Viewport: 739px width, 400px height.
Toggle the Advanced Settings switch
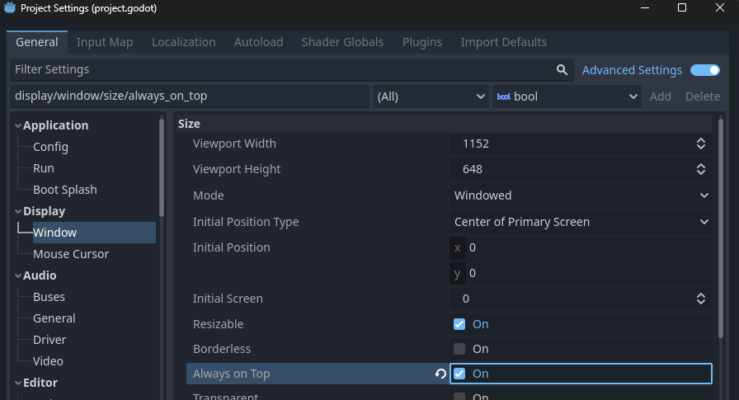(x=705, y=70)
